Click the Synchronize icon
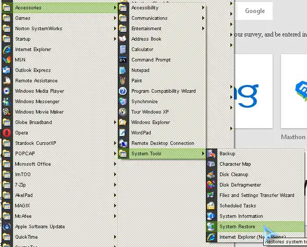 pyautogui.click(x=123, y=102)
